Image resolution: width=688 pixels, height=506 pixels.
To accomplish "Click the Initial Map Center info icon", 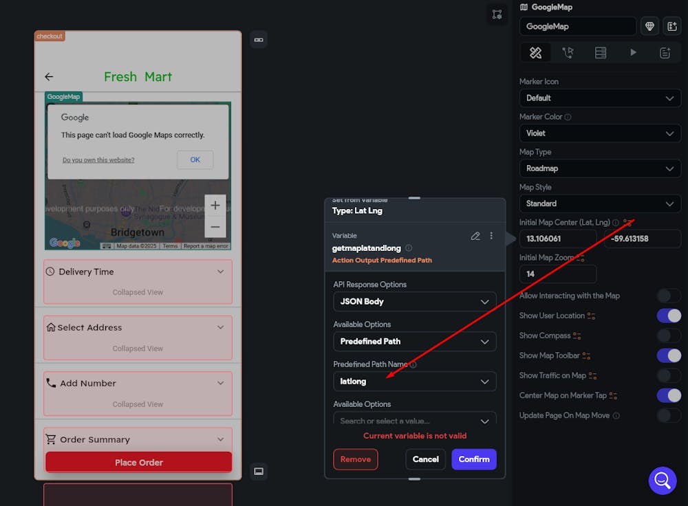I will coord(616,223).
